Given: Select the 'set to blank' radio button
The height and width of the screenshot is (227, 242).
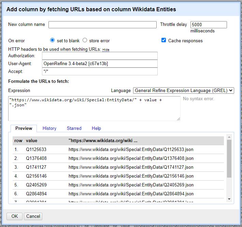Looking at the screenshot, I should 52,41.
